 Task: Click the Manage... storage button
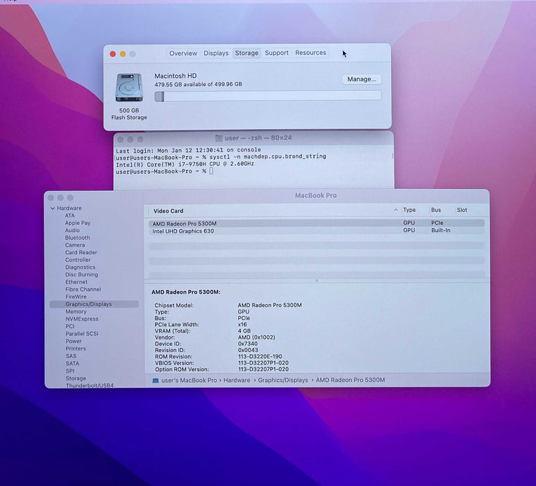(361, 79)
